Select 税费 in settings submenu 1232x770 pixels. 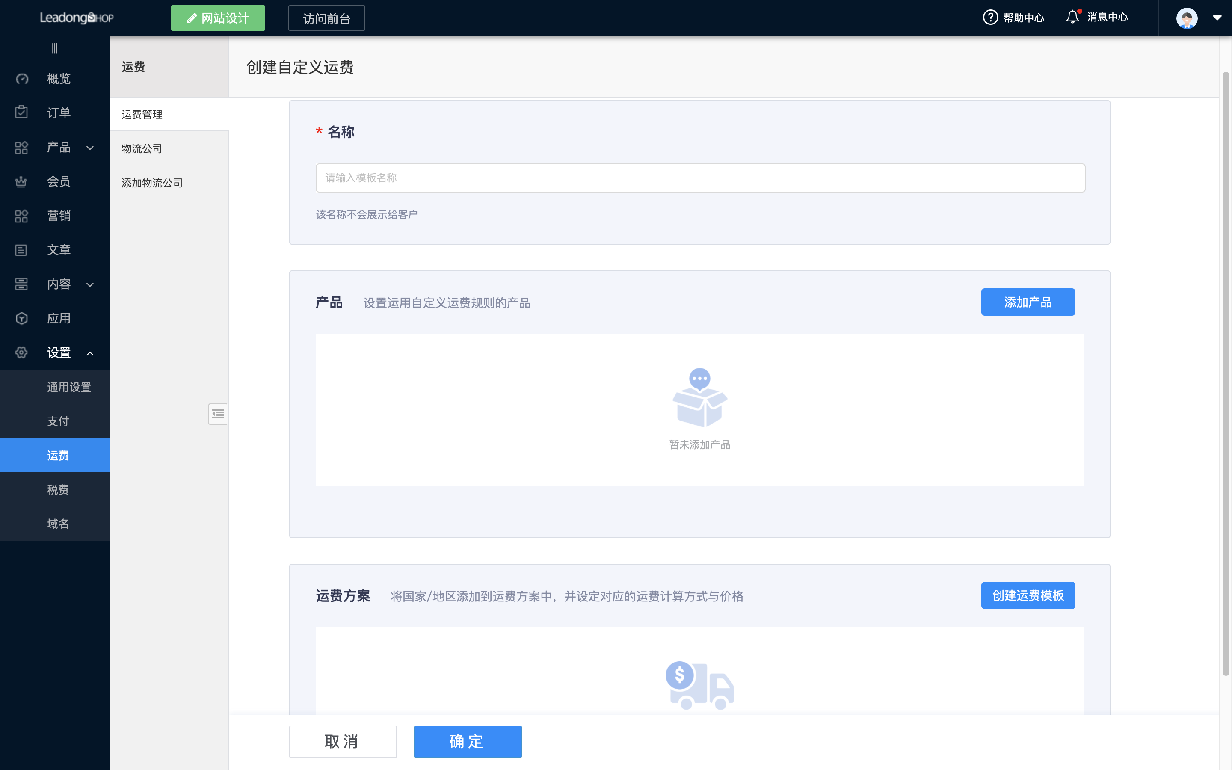58,489
